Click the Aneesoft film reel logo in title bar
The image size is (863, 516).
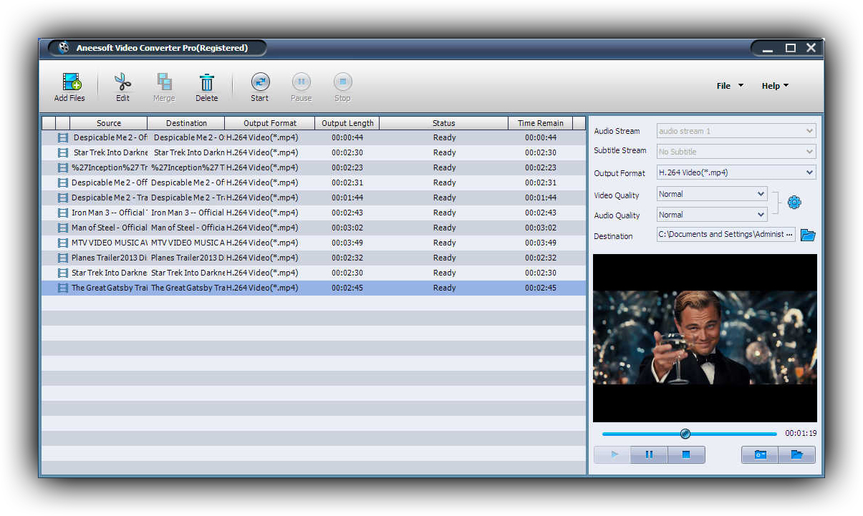[x=64, y=48]
